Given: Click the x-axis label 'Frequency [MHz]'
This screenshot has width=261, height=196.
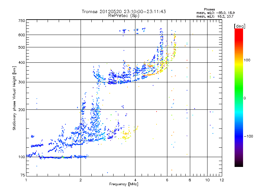Looking at the screenshot, I should tap(124, 184).
